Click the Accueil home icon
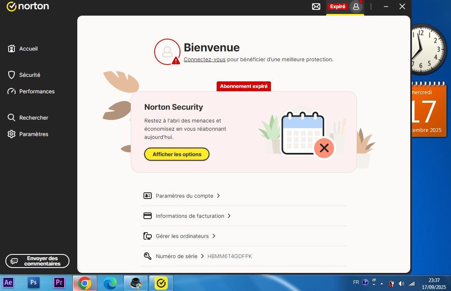 [x=11, y=48]
